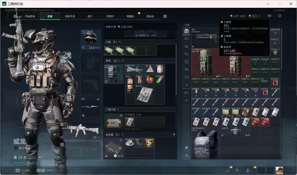Open game settings via the gear icon

(280, 16)
